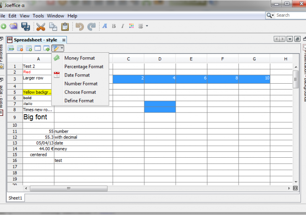
Task: Copy with the duplicate pages icon
Action: (x=53, y=26)
